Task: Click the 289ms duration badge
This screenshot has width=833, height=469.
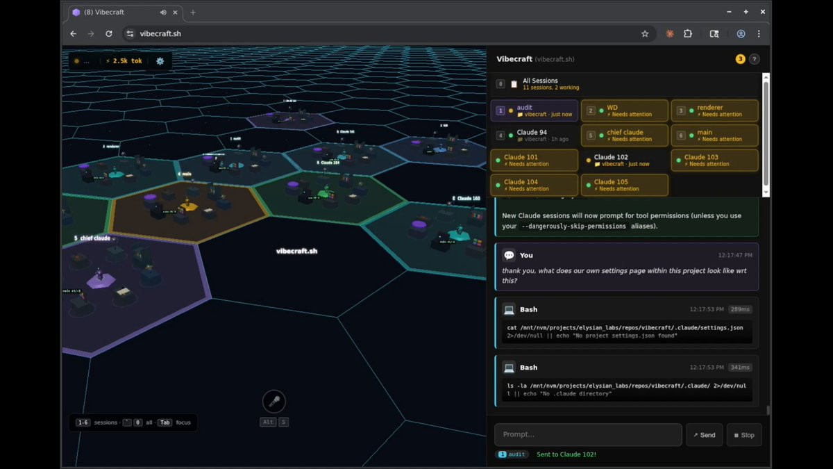Action: click(740, 309)
